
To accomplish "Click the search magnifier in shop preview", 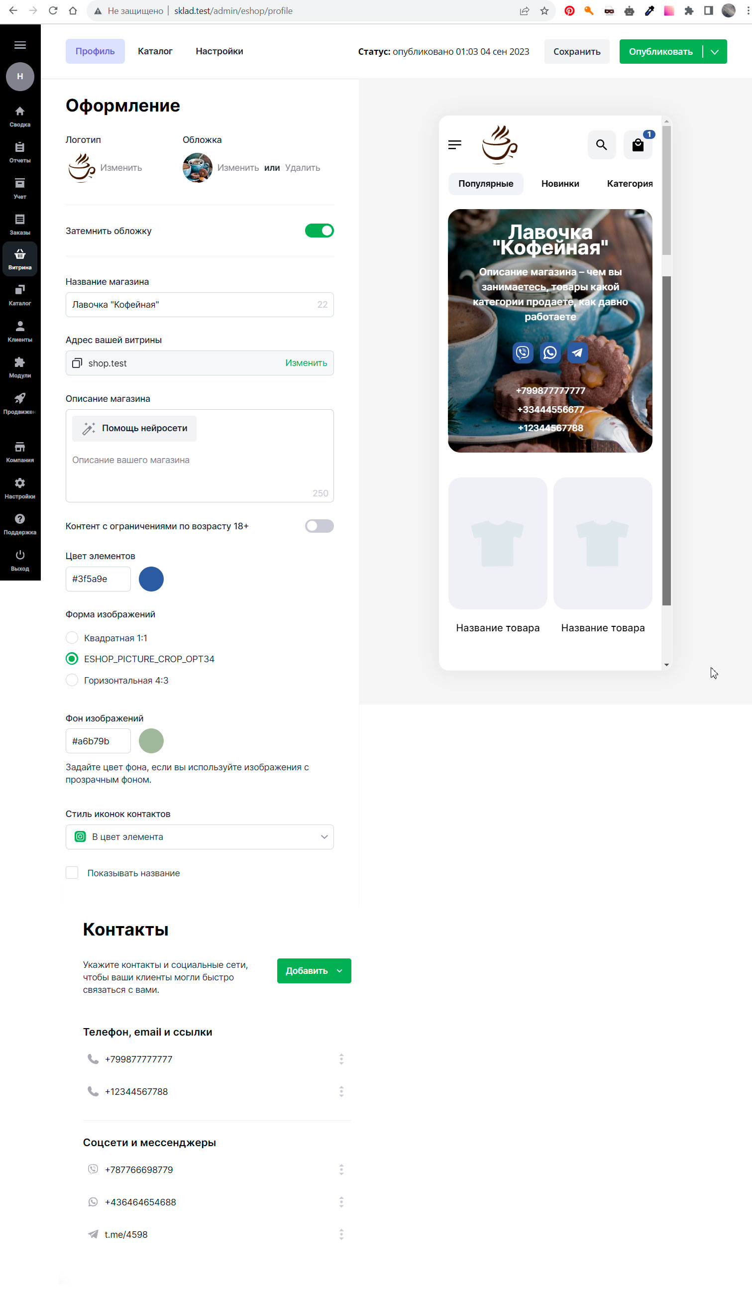I will pos(602,145).
